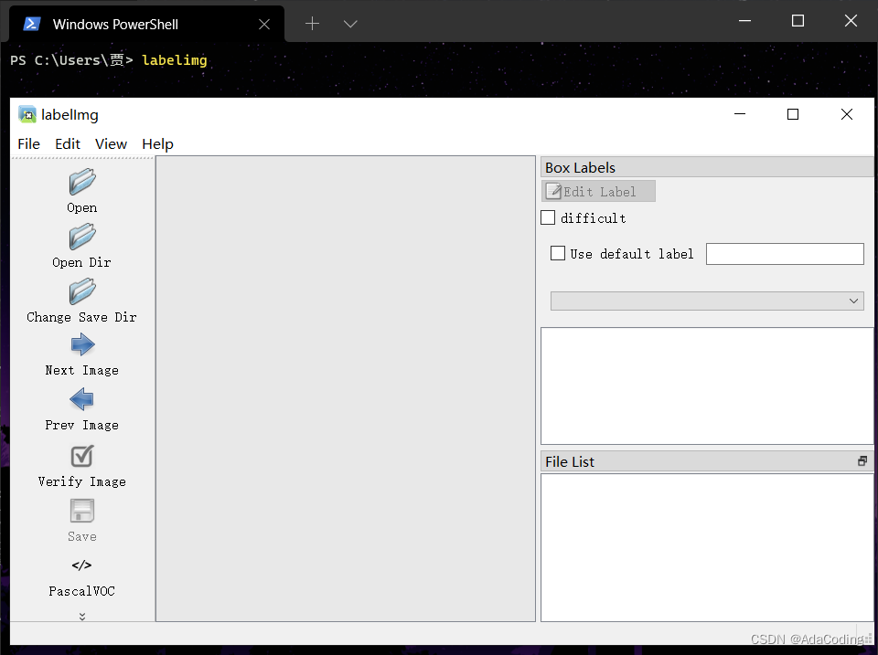Image resolution: width=878 pixels, height=655 pixels.
Task: Select the Windows PowerShell tab
Action: pos(146,24)
